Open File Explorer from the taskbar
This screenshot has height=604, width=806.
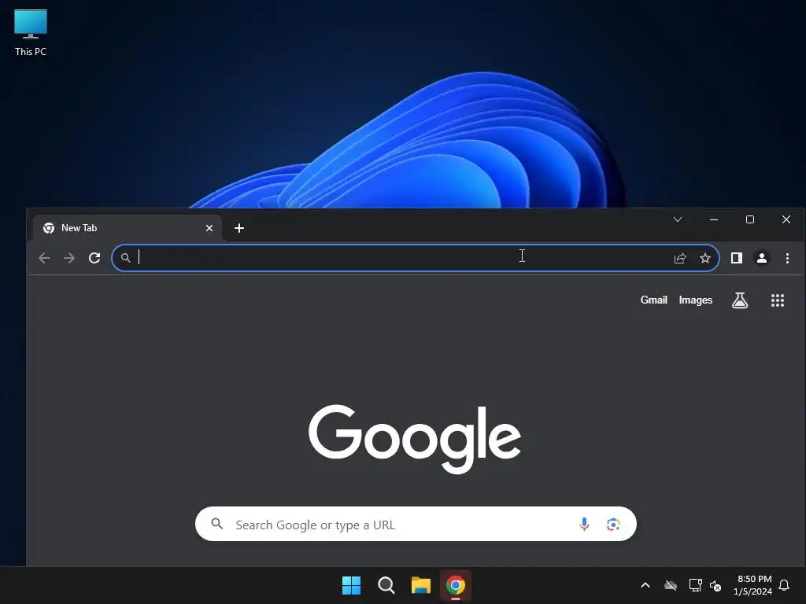(x=420, y=585)
